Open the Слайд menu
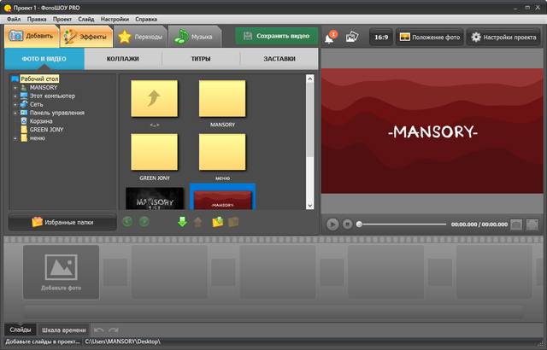547x350 pixels. point(86,18)
